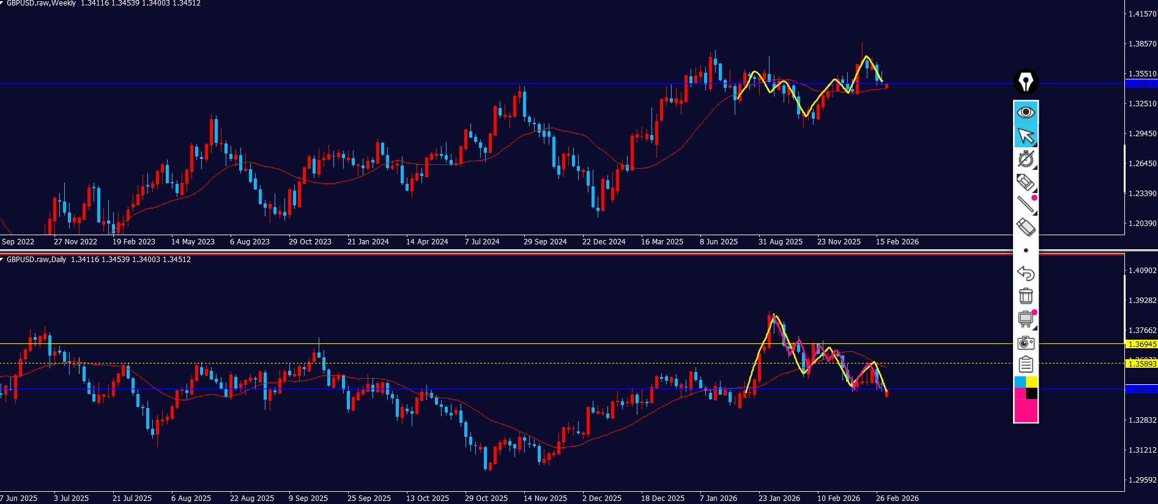Click the 1.36945 yellow price label
The image size is (1158, 504).
click(1141, 345)
